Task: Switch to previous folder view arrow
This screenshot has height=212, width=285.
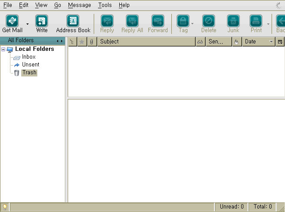Action: (x=57, y=41)
